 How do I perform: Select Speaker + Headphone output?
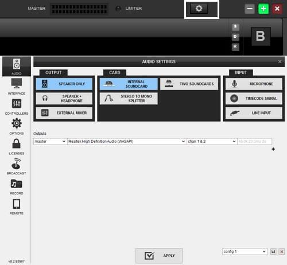point(64,99)
